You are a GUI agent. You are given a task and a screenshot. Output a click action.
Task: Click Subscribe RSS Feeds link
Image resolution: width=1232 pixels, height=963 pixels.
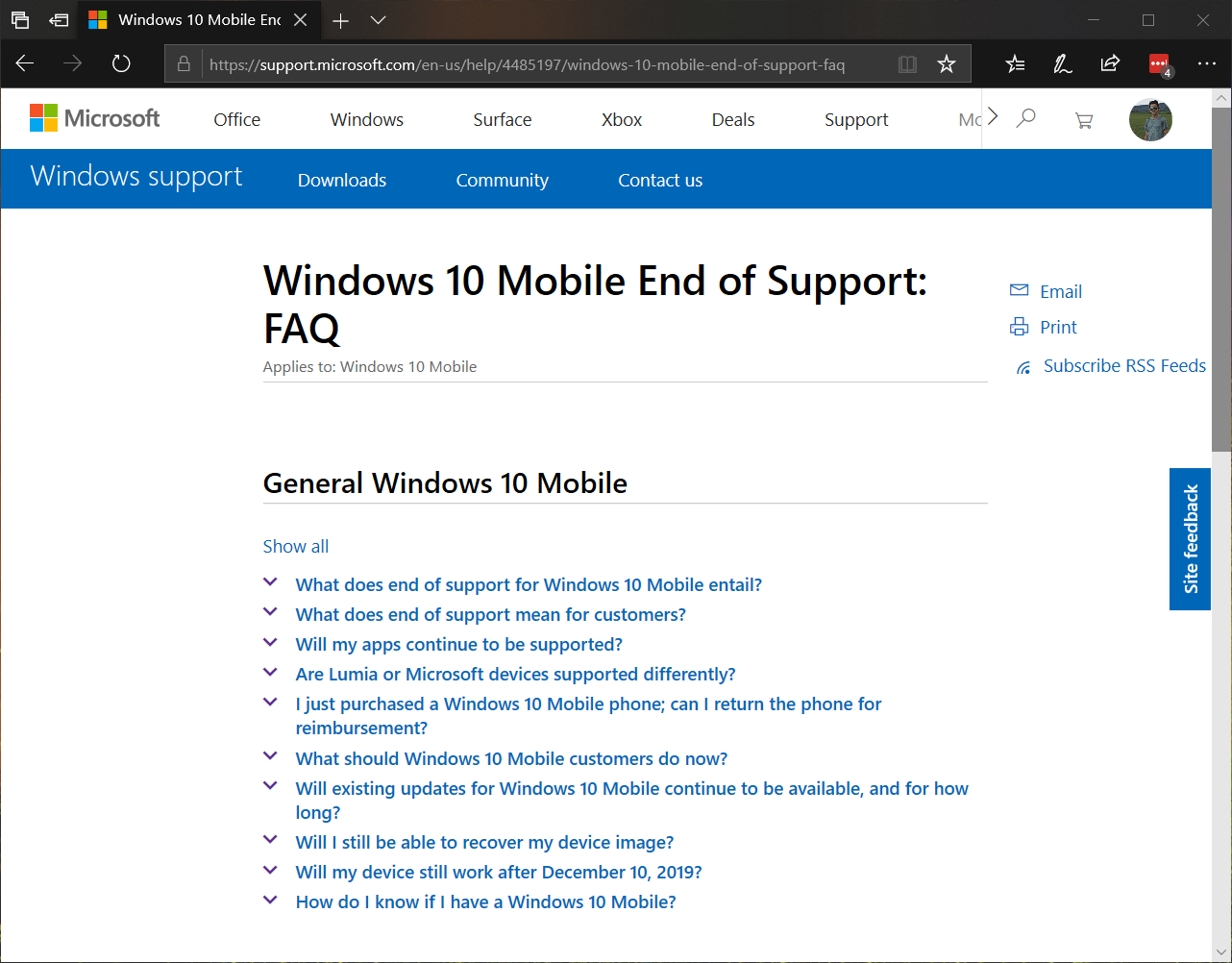point(1124,365)
